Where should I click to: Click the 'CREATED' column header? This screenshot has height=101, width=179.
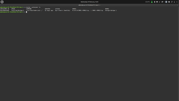click(47, 9)
